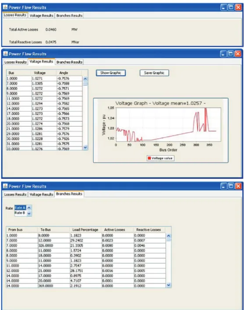Open Voltage Results tab in top window

coord(41,16)
